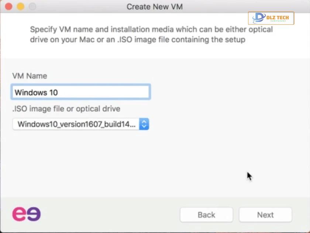This screenshot has width=310, height=233.
Task: Open the ISO image file dropdown
Action: click(x=81, y=124)
